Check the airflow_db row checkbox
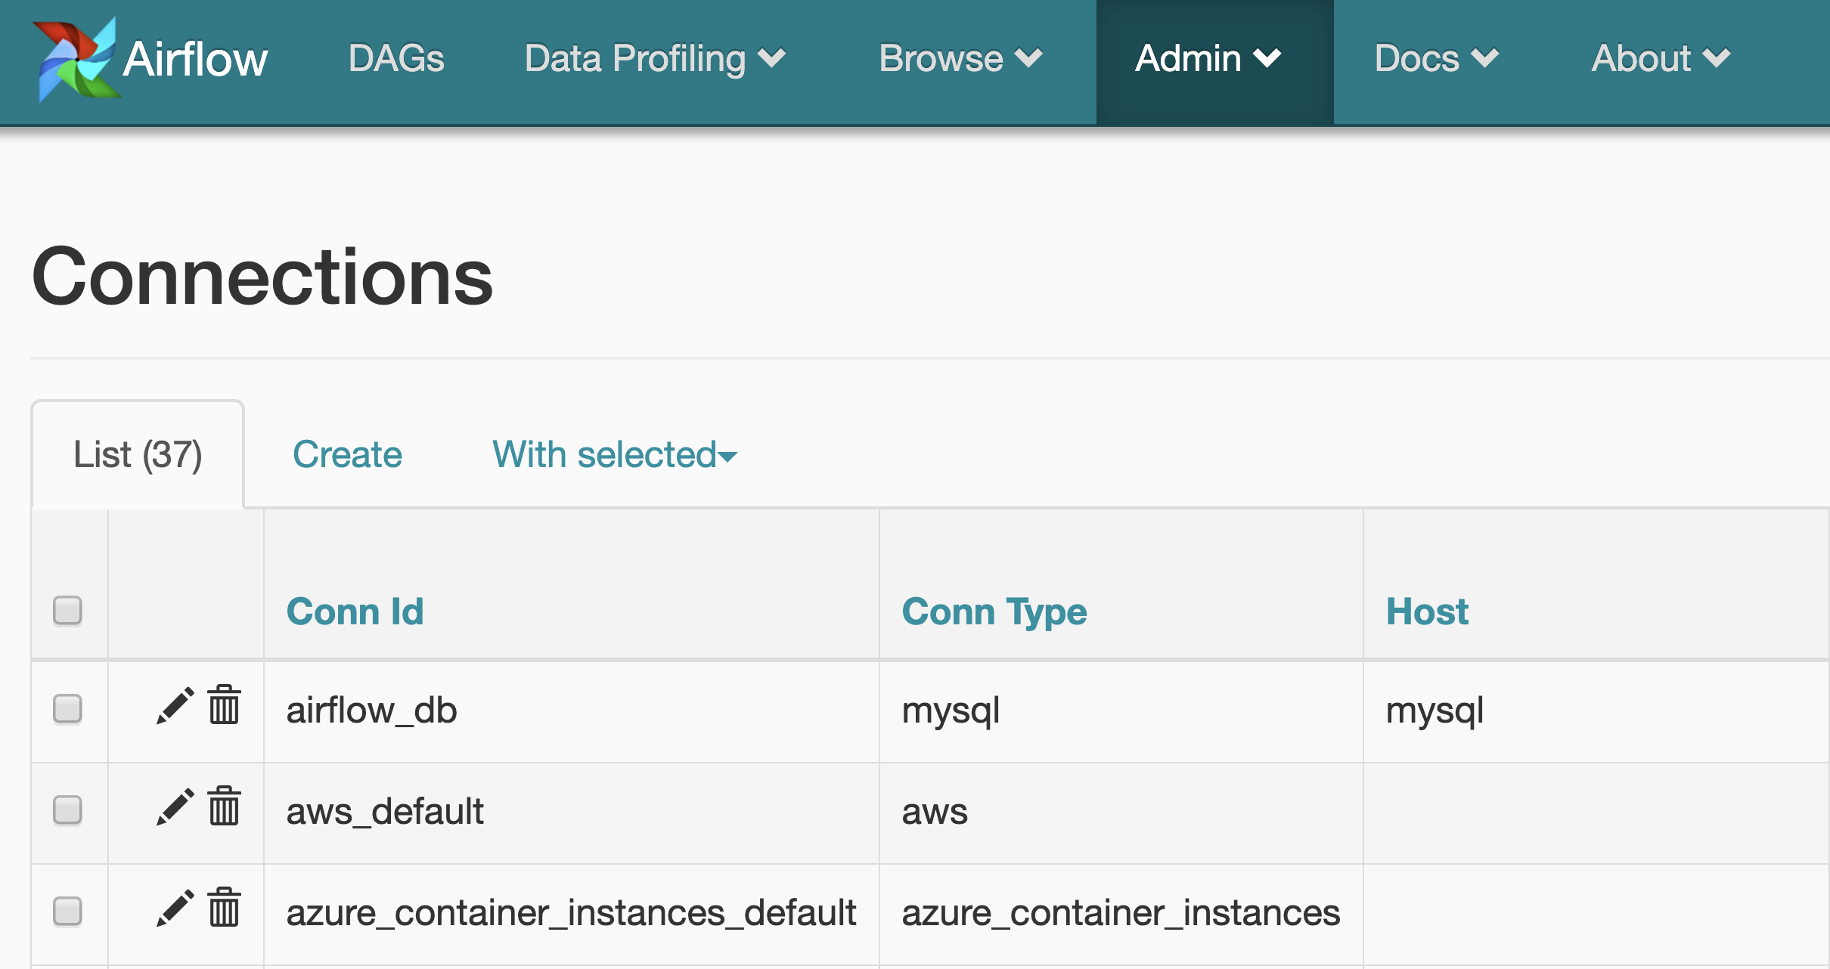This screenshot has height=969, width=1830. pyautogui.click(x=67, y=709)
